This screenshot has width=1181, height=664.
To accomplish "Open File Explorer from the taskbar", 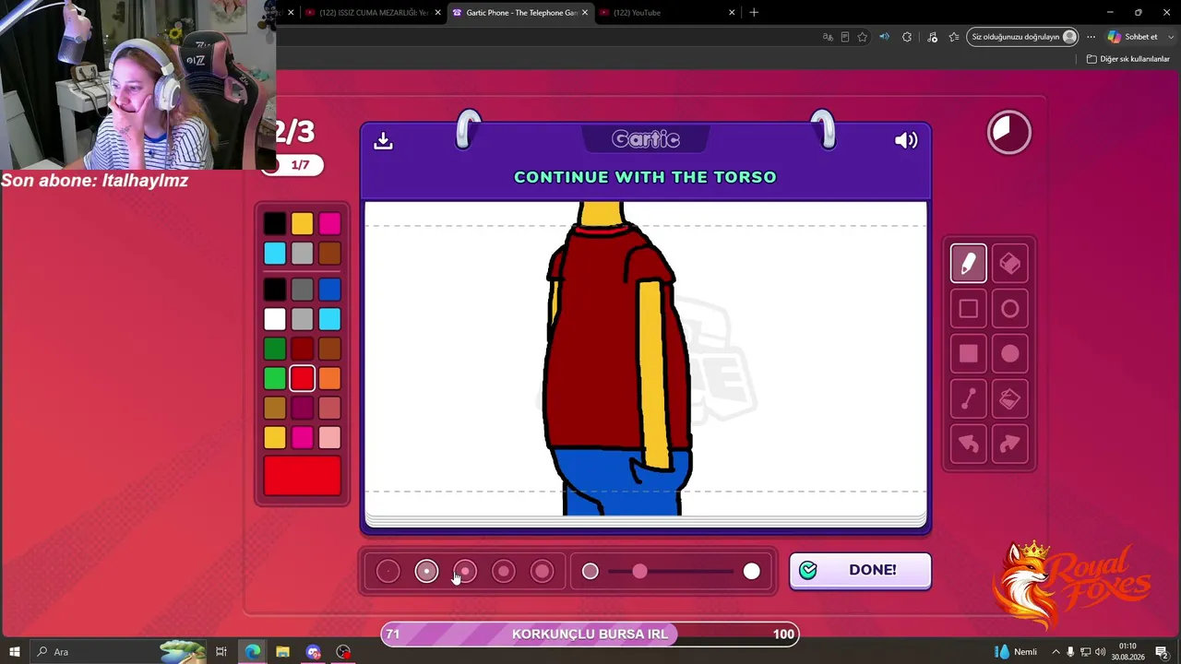I will [x=282, y=652].
